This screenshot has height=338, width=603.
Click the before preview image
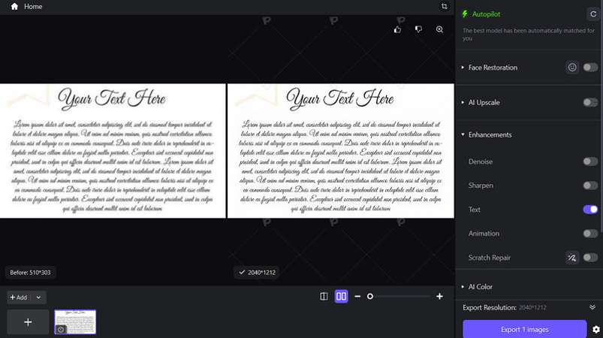113,151
